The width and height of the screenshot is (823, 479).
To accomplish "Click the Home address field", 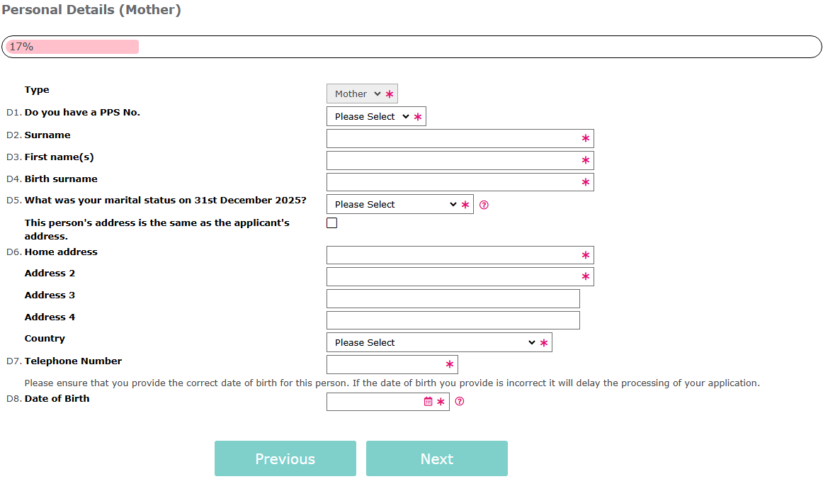I will pyautogui.click(x=453, y=256).
